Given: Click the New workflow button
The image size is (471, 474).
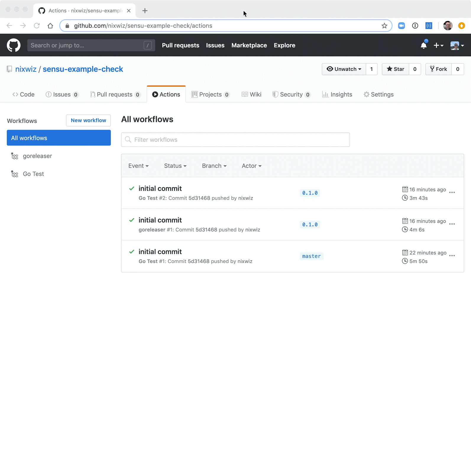Looking at the screenshot, I should (x=88, y=120).
